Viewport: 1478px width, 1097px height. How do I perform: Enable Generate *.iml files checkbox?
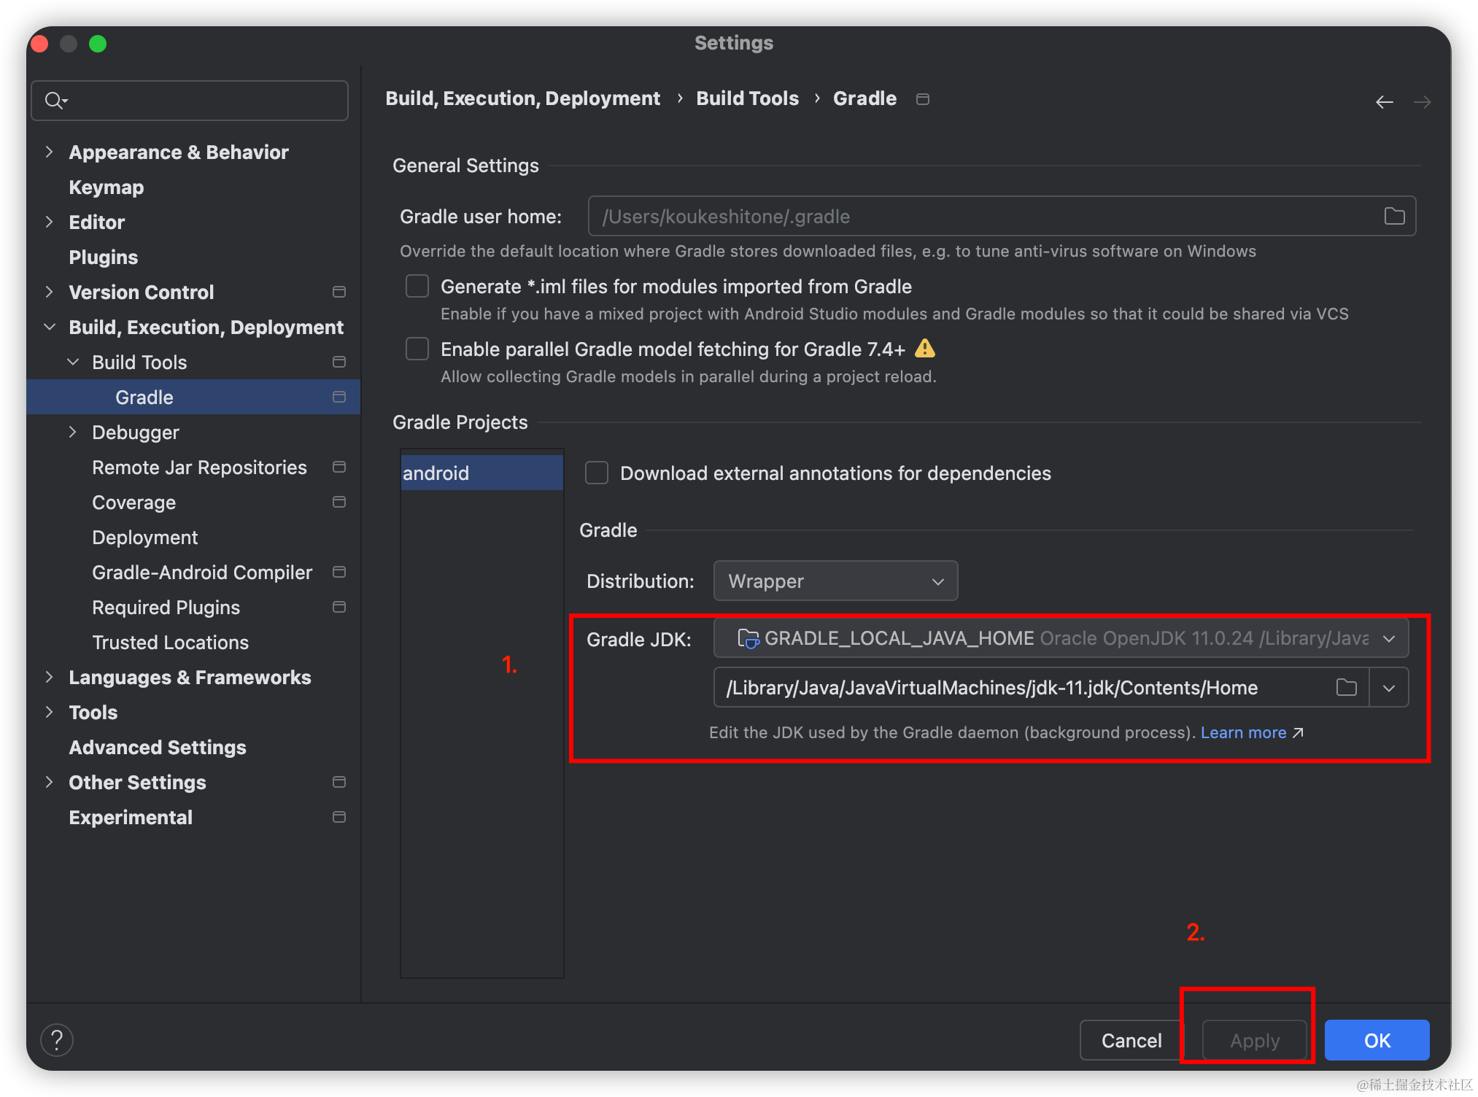click(417, 286)
